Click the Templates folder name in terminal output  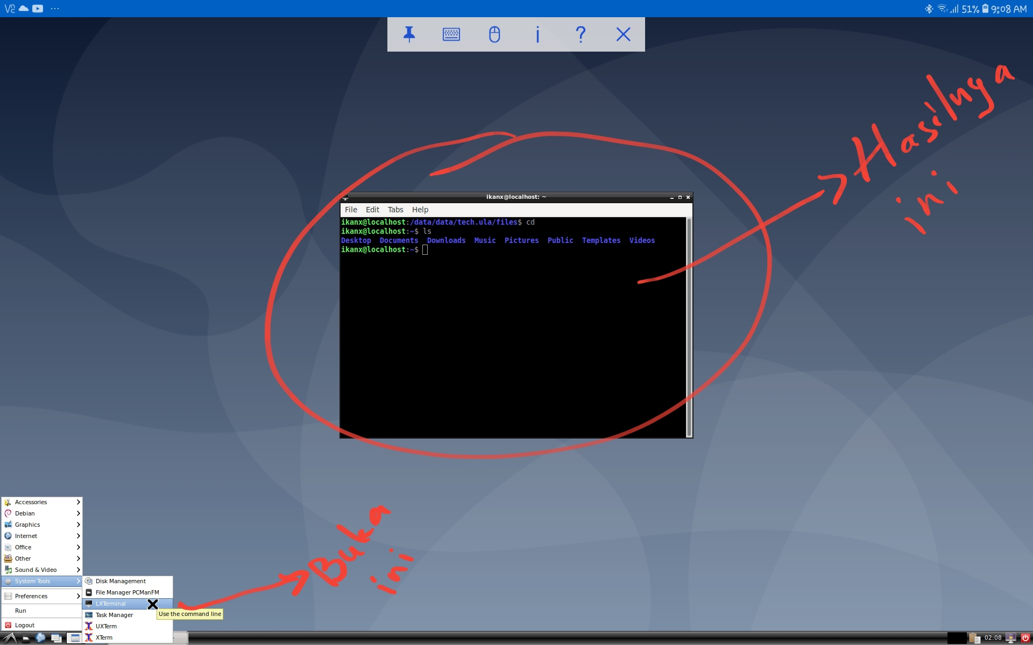tap(601, 240)
